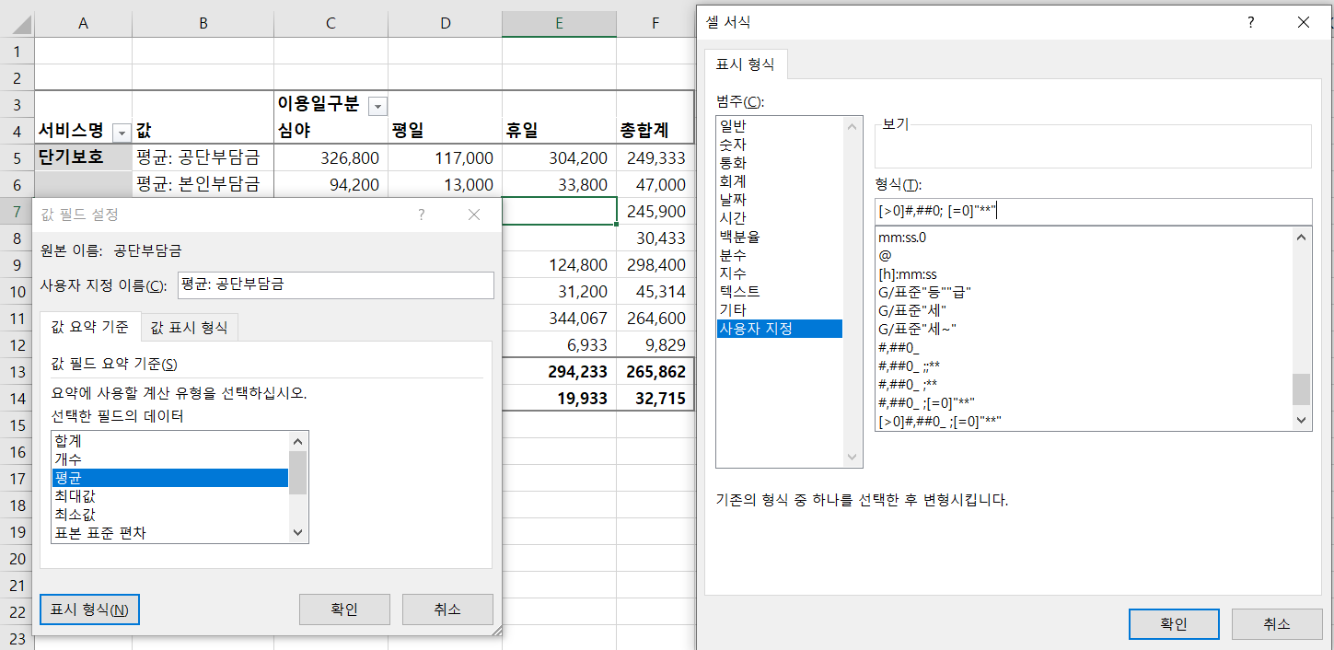Open 이용일구분 filter dropdown
The image size is (1334, 650).
377,106
